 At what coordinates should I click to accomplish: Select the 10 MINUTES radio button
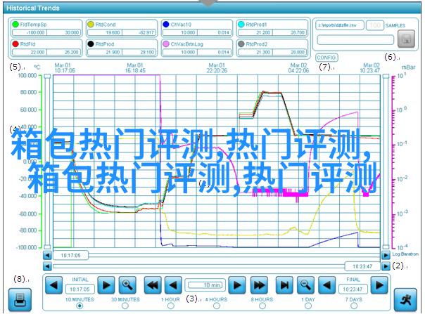80,306
